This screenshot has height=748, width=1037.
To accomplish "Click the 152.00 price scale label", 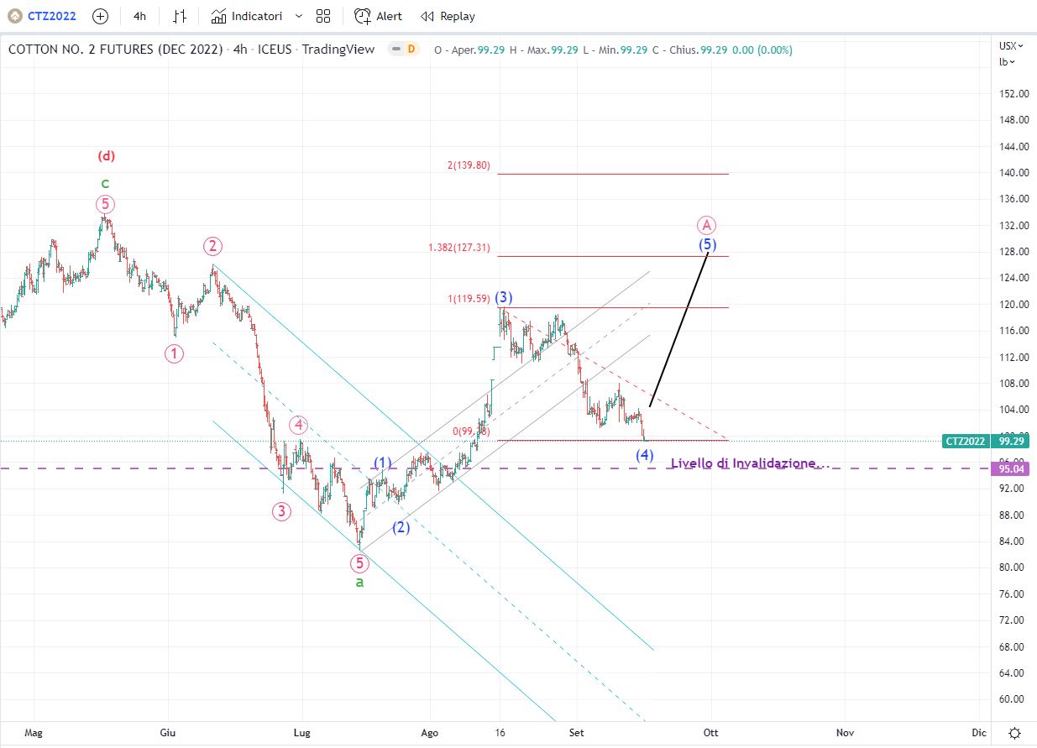I will (x=1013, y=94).
